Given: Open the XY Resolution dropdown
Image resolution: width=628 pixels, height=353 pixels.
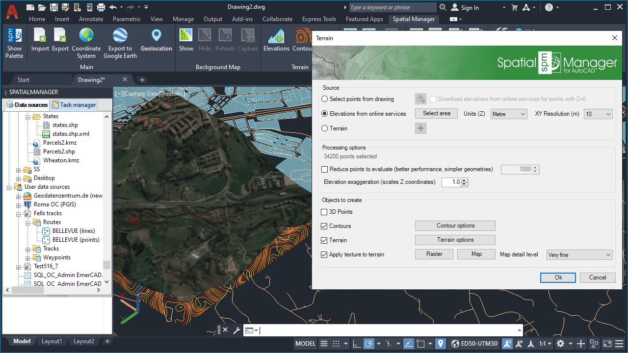Looking at the screenshot, I should click(x=598, y=114).
